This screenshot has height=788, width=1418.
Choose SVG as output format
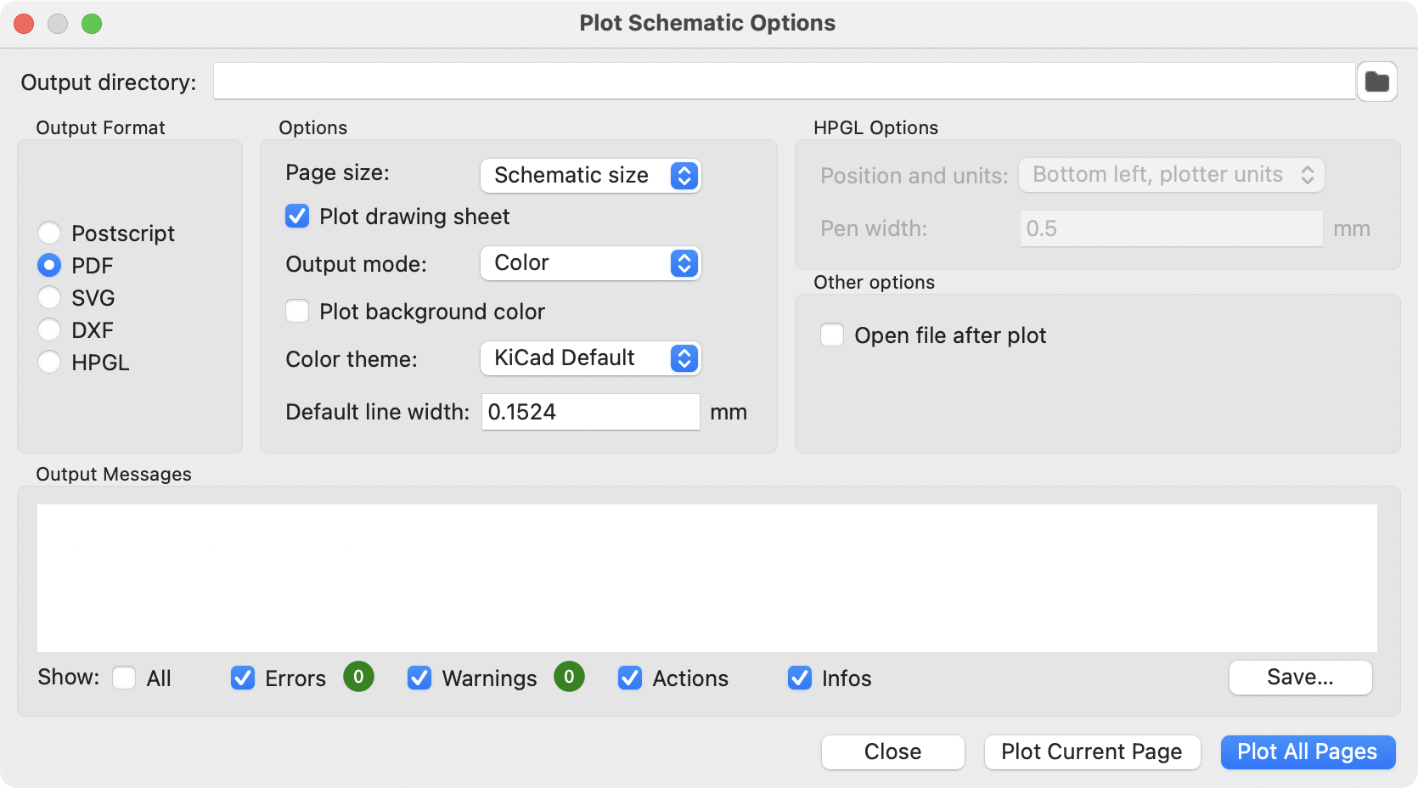(49, 297)
